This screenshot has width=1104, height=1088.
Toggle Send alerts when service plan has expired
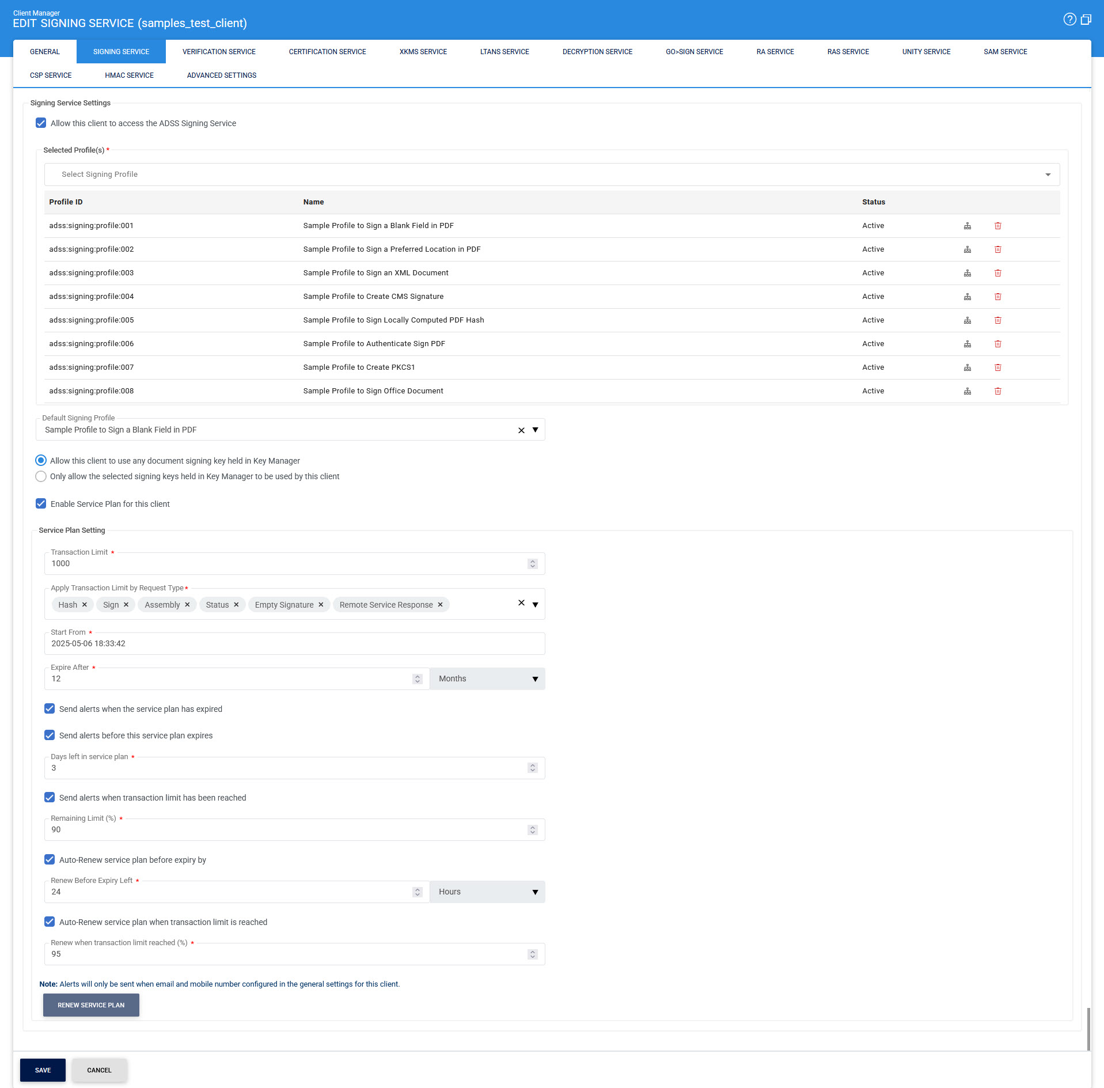pos(50,708)
